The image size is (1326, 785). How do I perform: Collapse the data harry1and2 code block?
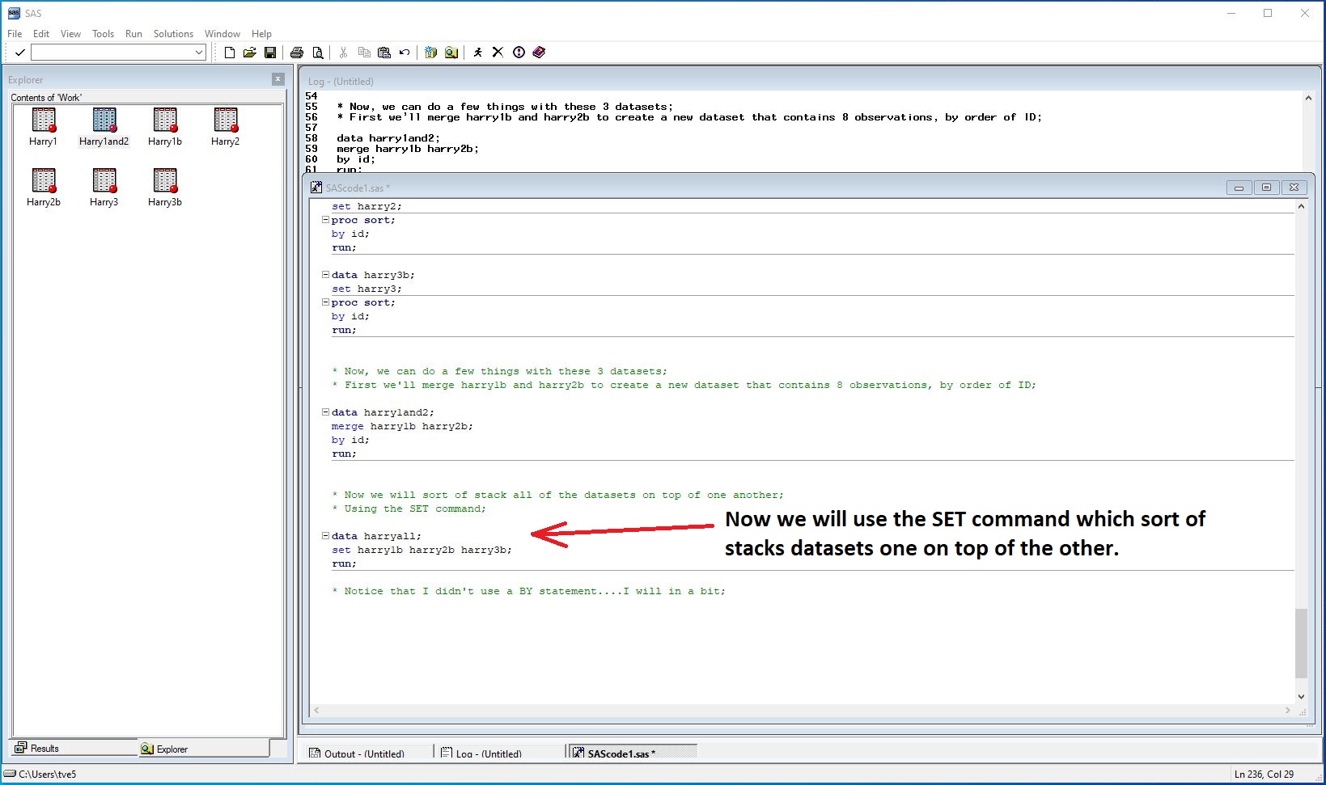click(x=325, y=411)
